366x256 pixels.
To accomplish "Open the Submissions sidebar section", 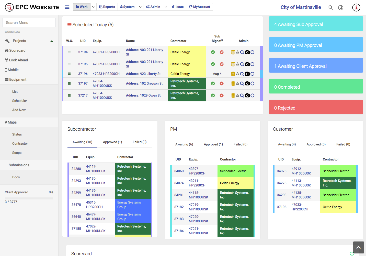I will tap(17, 165).
